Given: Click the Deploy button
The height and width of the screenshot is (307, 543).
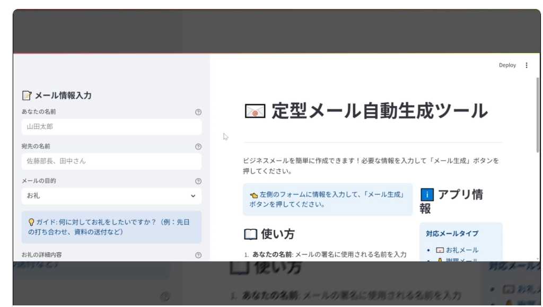Looking at the screenshot, I should point(507,65).
